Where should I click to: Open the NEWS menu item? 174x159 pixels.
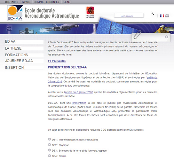tap(26, 2)
